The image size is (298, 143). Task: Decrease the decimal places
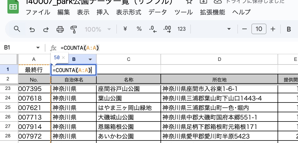click(153, 29)
